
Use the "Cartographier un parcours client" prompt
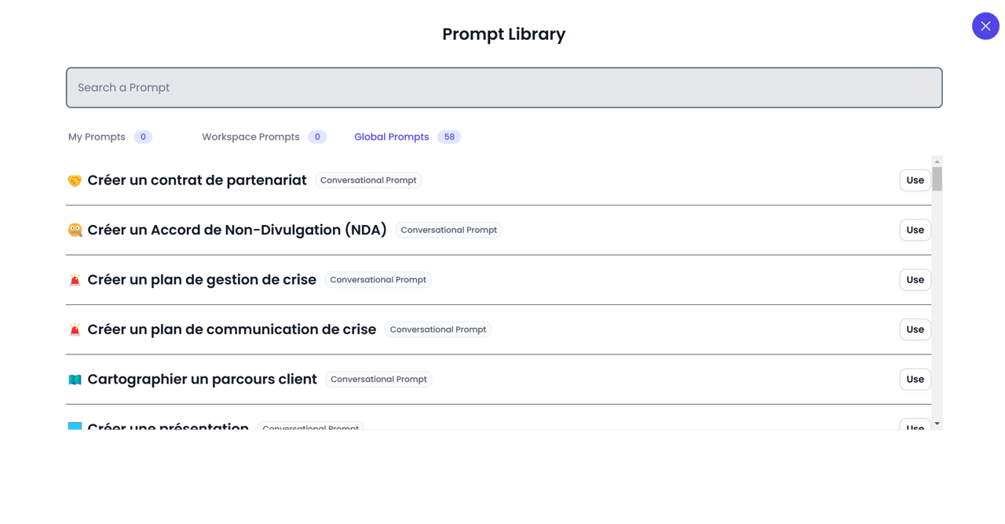[x=915, y=380]
